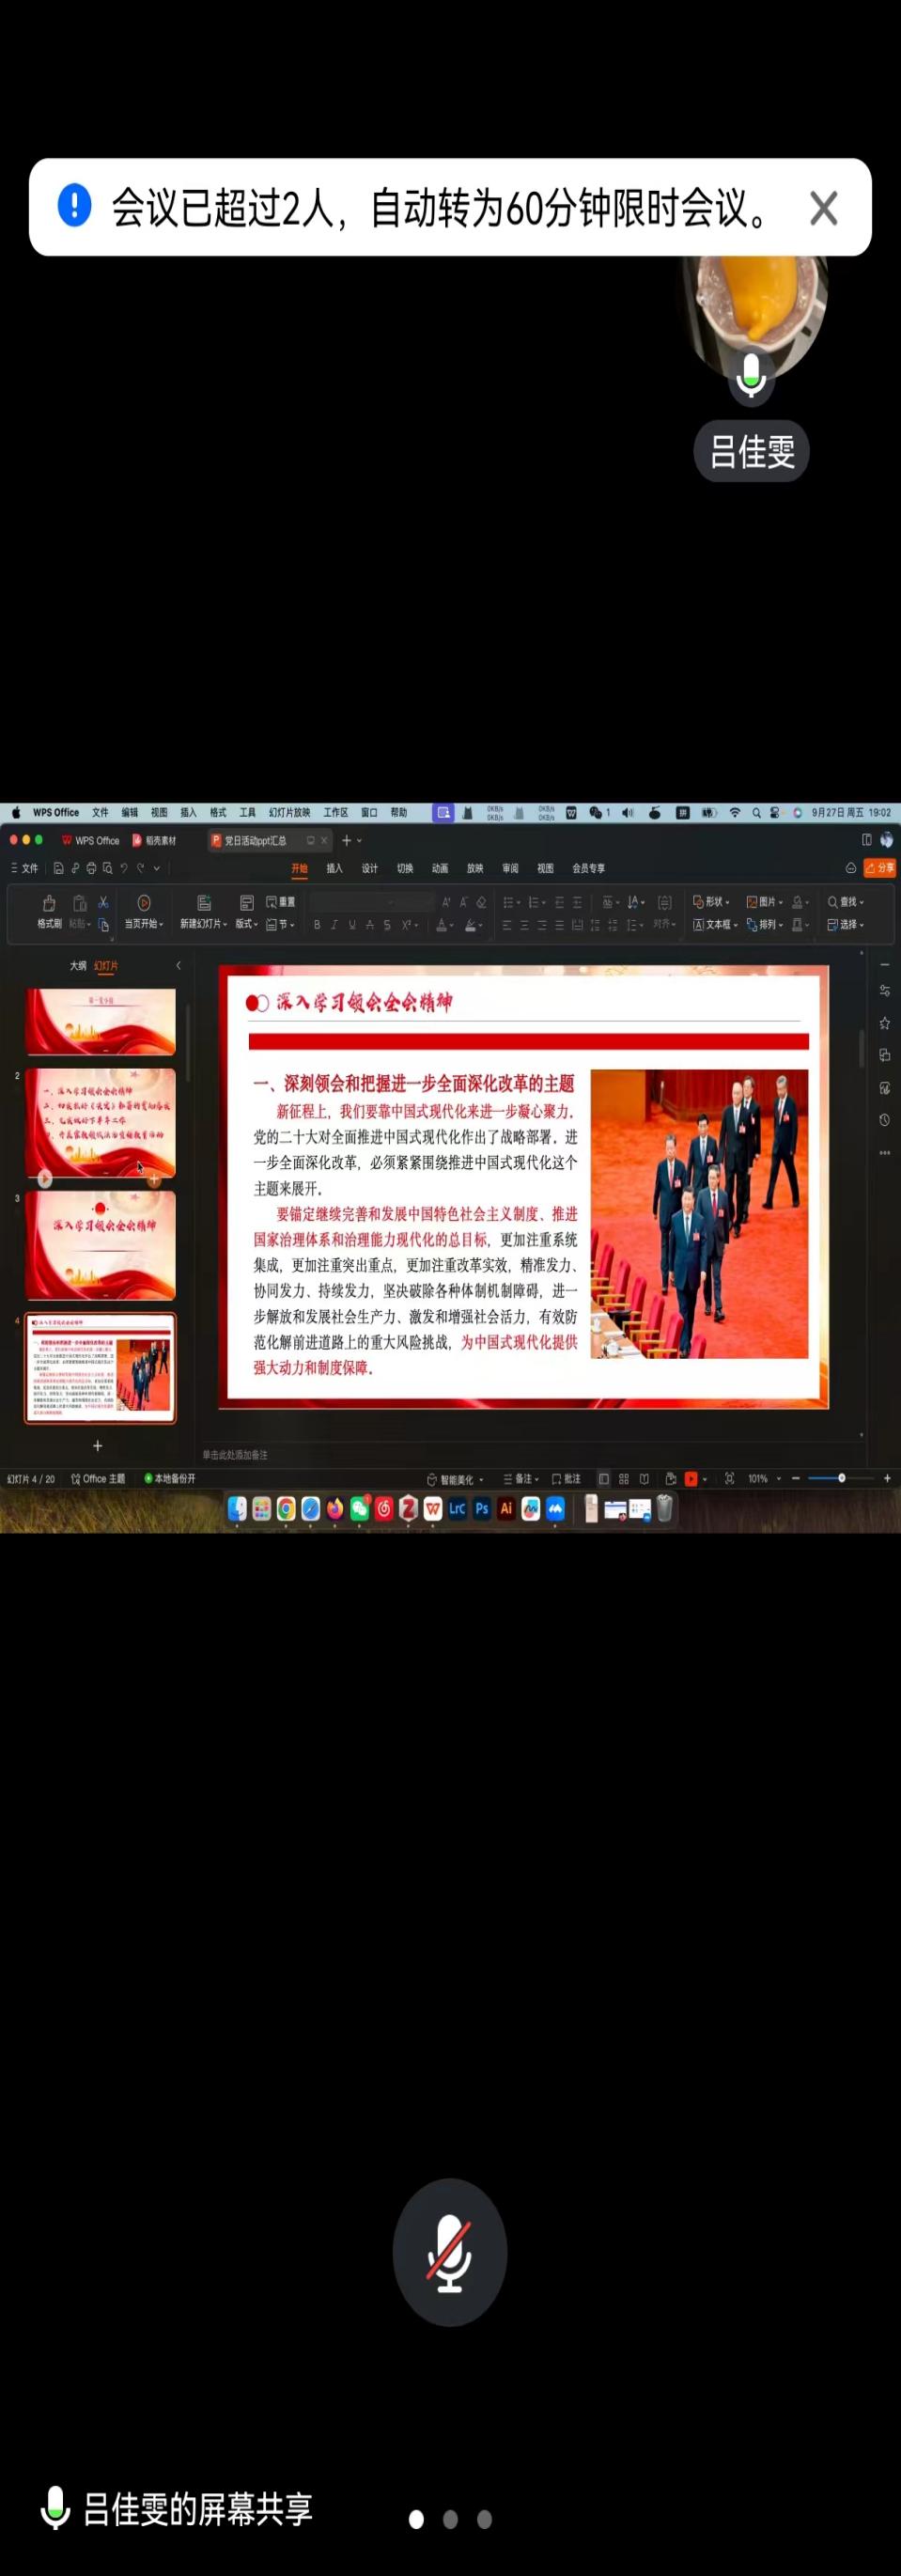The image size is (901, 2576).
Task: Switch to the third meeting page dot
Action: click(x=484, y=2519)
